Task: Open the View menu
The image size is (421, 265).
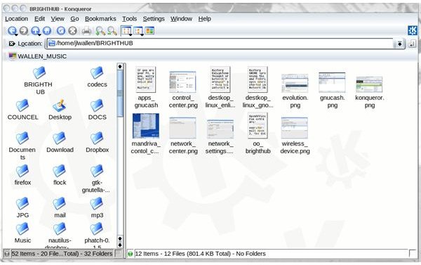Action: (58, 19)
